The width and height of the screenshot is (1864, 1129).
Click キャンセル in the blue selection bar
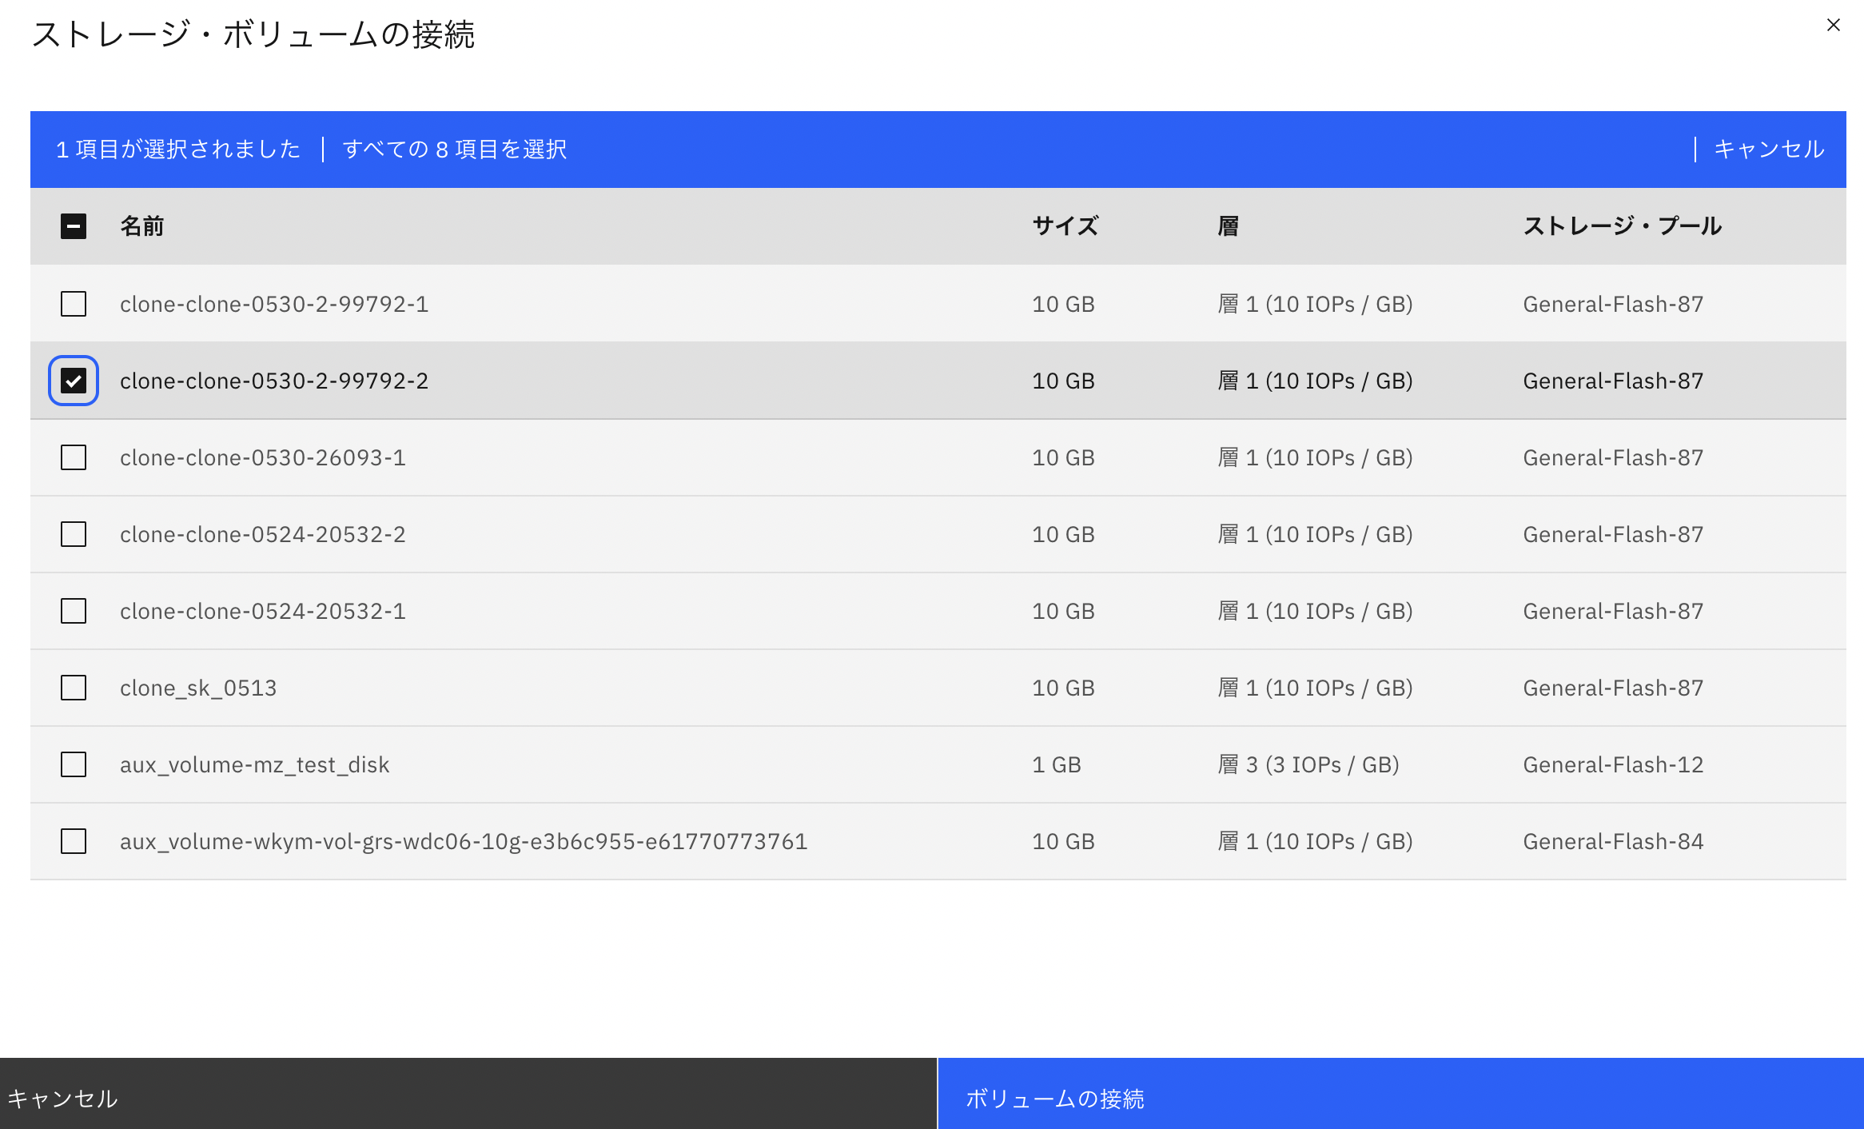[x=1769, y=150]
